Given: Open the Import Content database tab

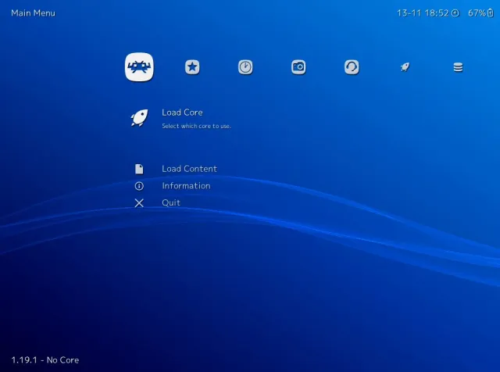Looking at the screenshot, I should tap(458, 67).
